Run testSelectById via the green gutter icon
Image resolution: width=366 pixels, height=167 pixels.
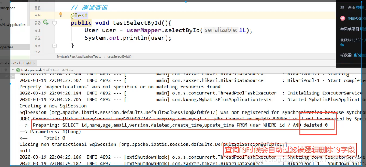pos(46,22)
